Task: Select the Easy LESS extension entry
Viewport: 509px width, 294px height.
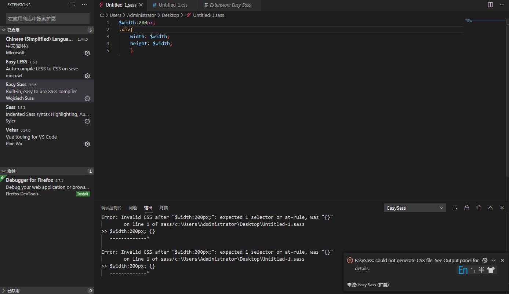Action: 47,69
